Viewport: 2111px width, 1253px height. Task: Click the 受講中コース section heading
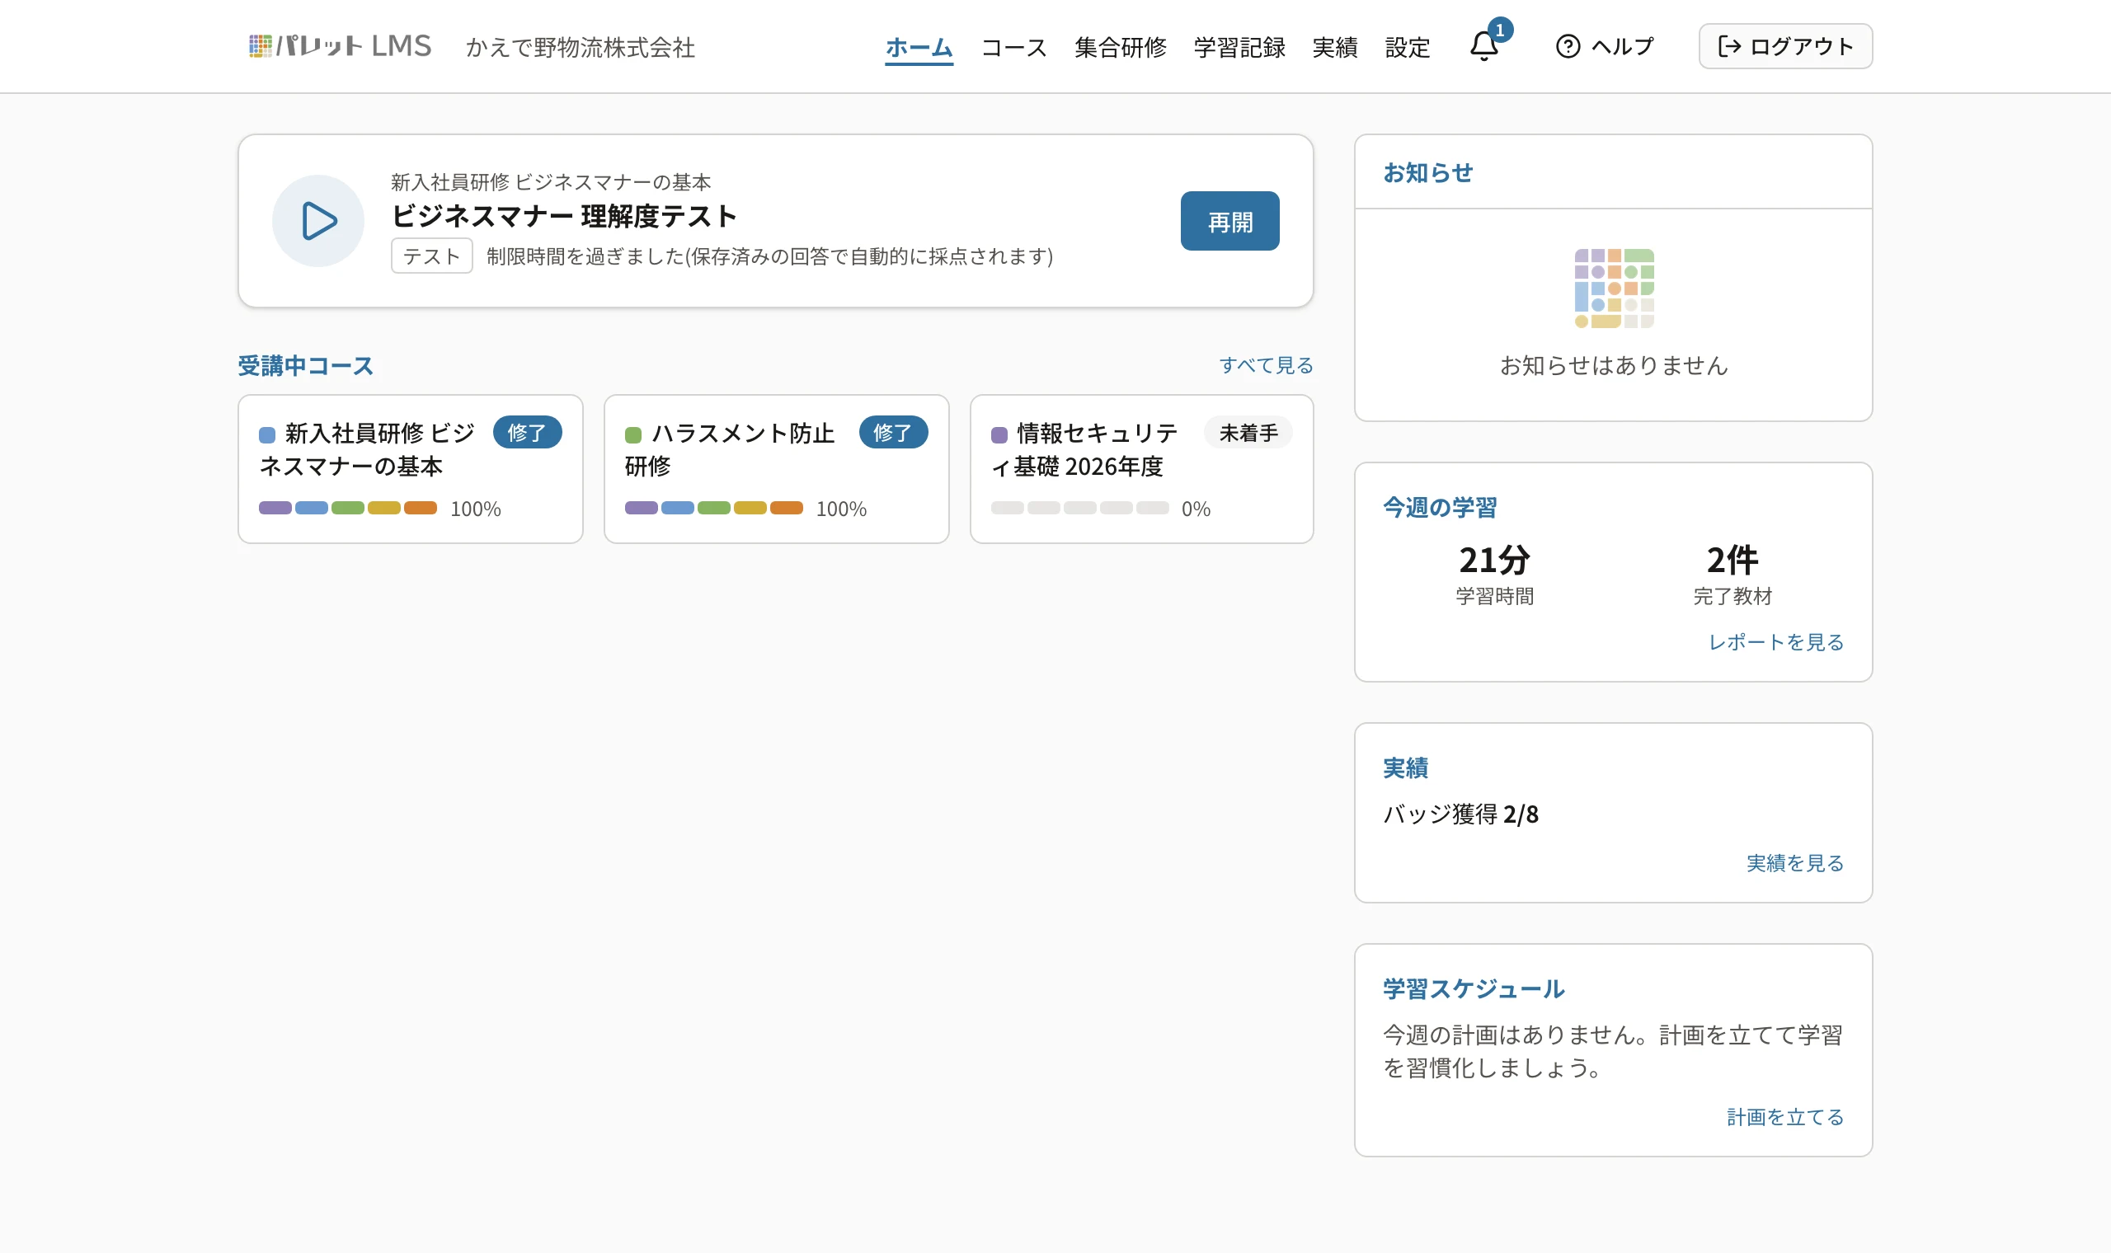tap(306, 366)
